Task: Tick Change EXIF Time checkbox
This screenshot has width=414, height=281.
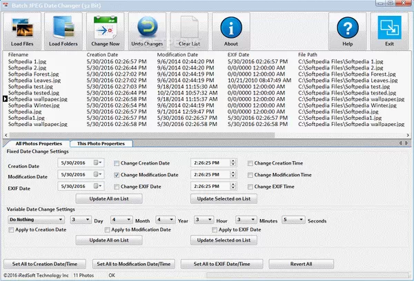Action: (x=250, y=187)
